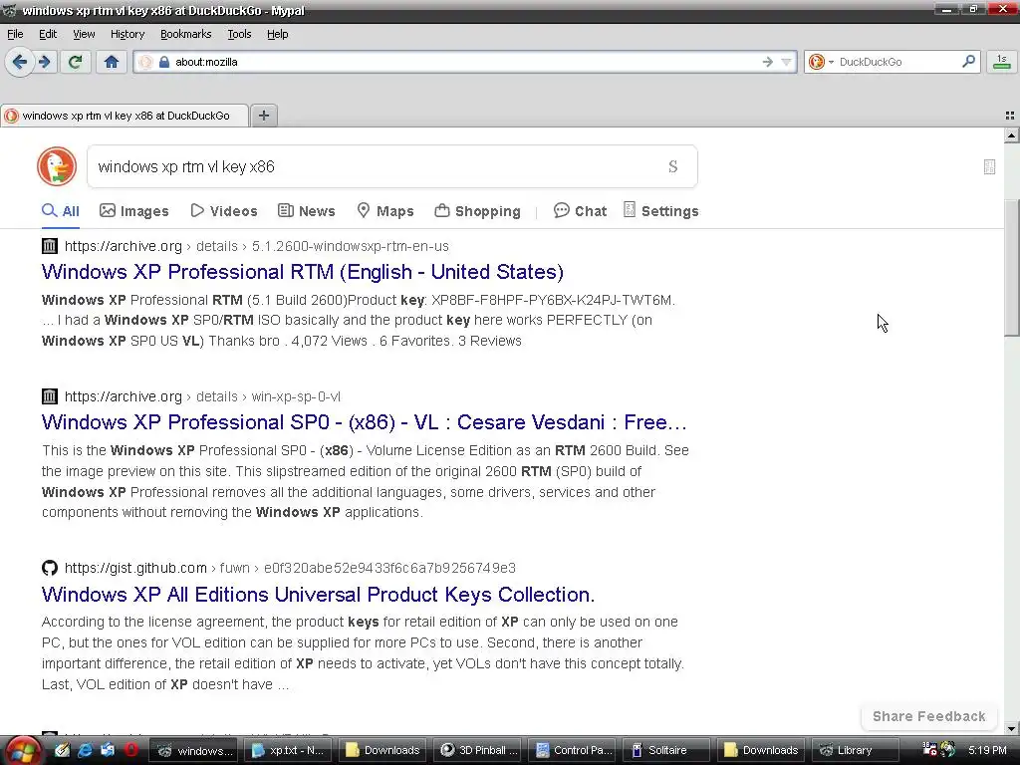Click the archive.org favicon of first result
Image resolution: width=1020 pixels, height=765 pixels.
(x=50, y=246)
